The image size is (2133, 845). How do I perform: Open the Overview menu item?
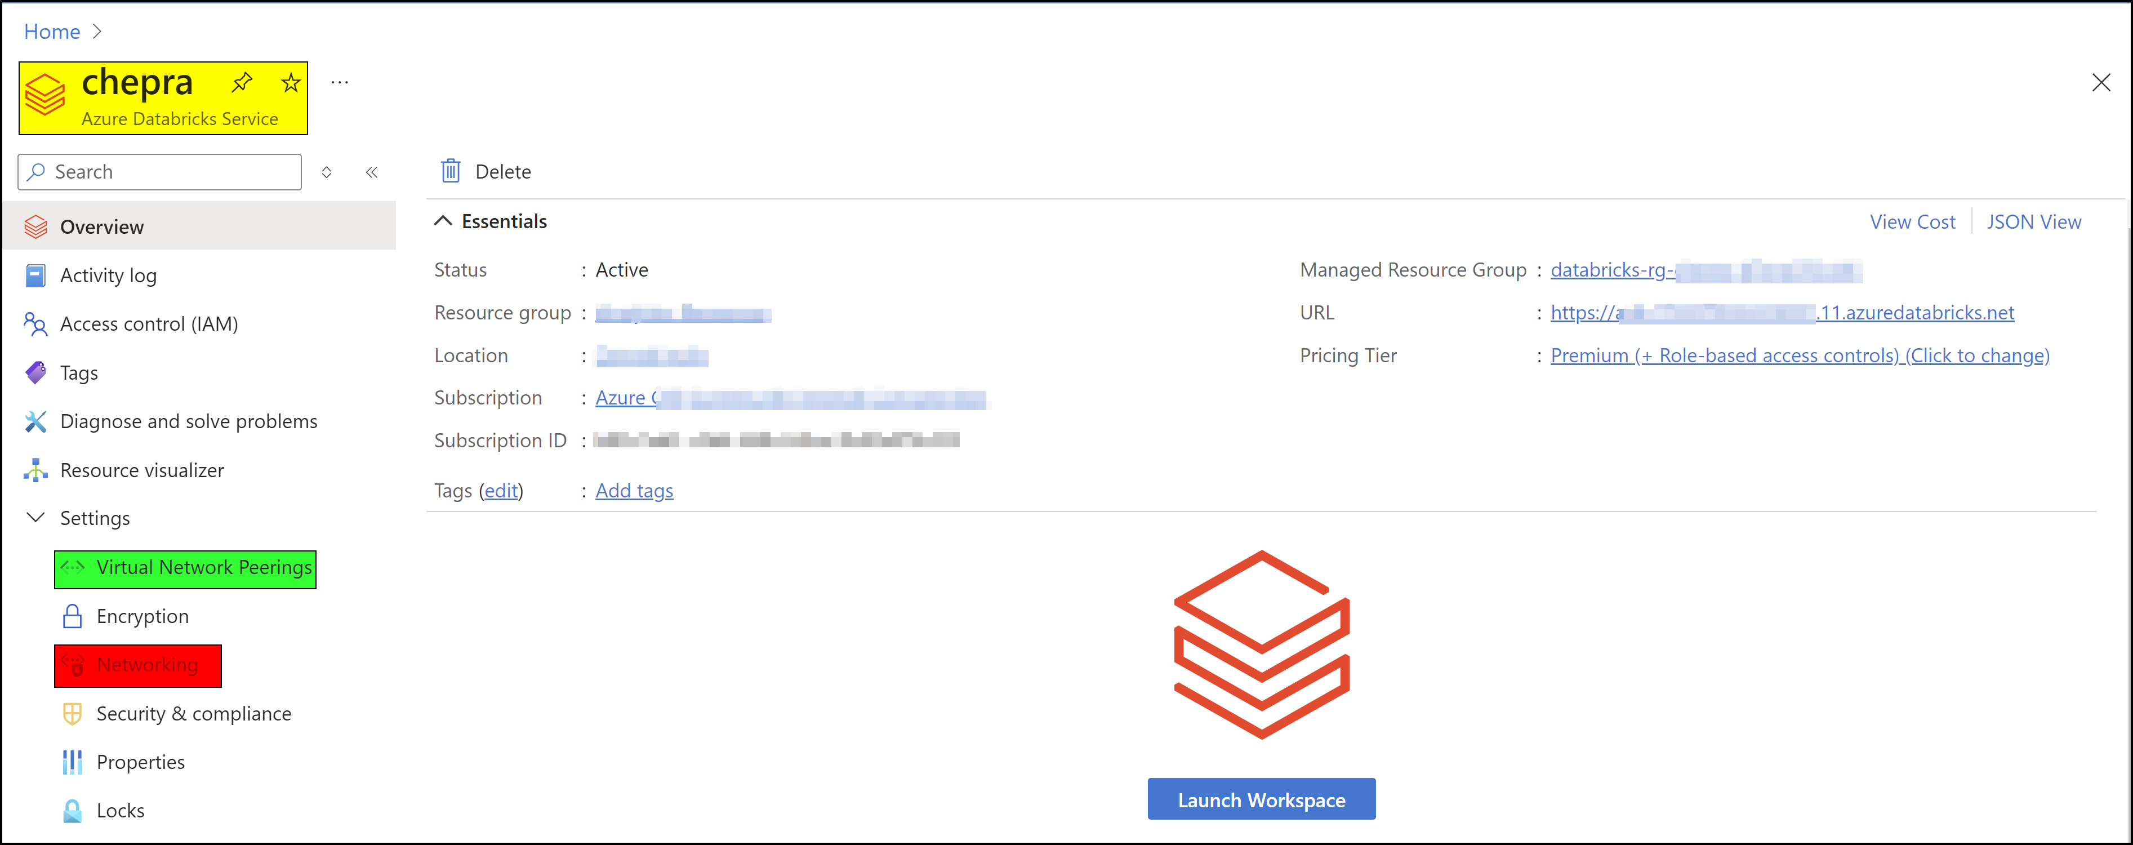199,226
